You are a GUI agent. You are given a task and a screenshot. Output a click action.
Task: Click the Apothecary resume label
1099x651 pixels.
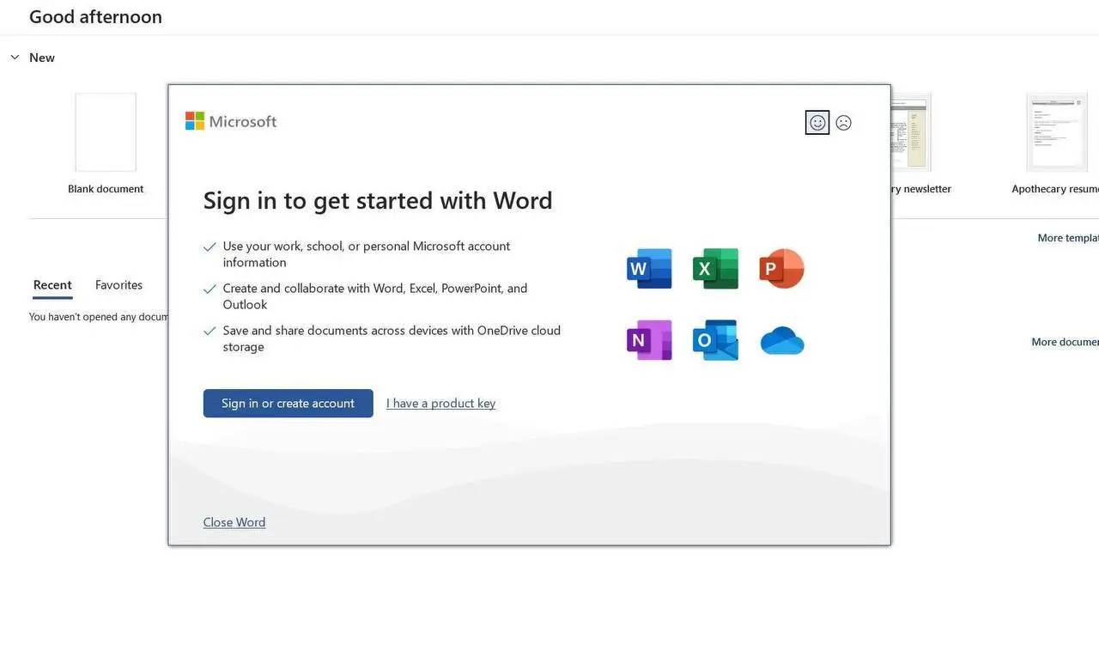pyautogui.click(x=1055, y=189)
